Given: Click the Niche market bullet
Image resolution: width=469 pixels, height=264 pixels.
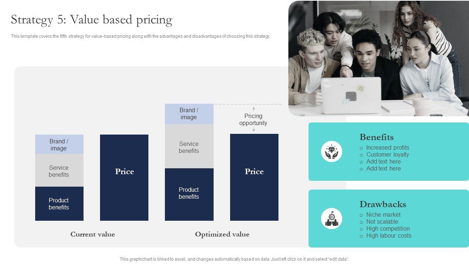Looking at the screenshot, I should pyautogui.click(x=383, y=215).
